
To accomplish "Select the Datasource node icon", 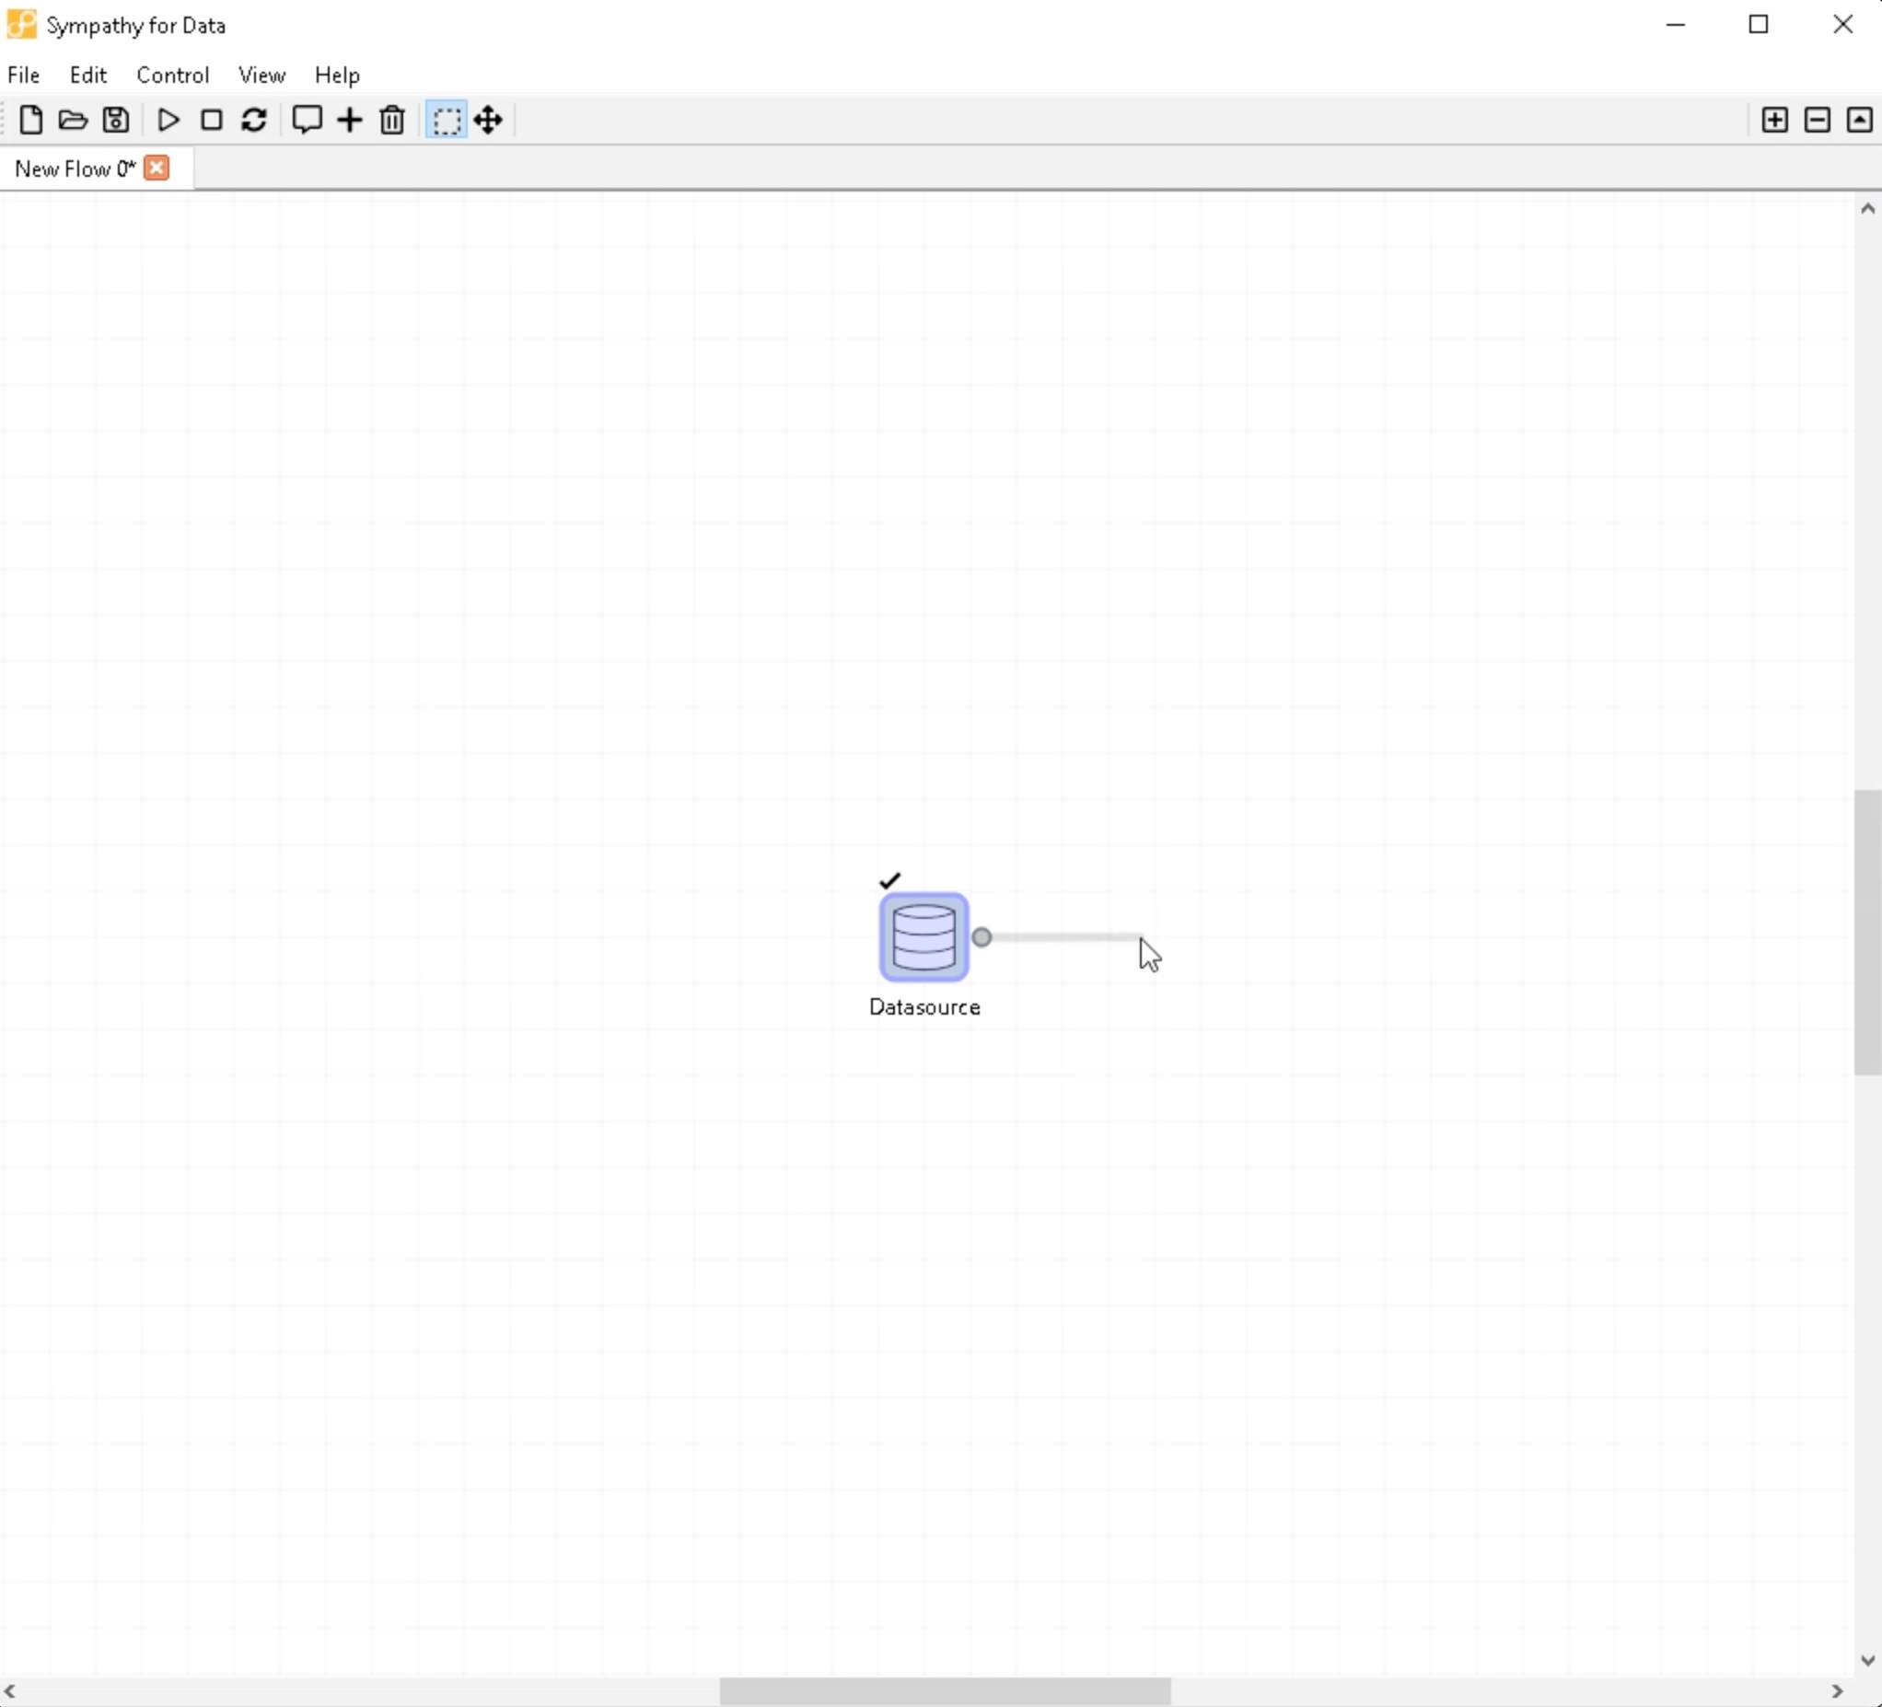I will pos(924,938).
